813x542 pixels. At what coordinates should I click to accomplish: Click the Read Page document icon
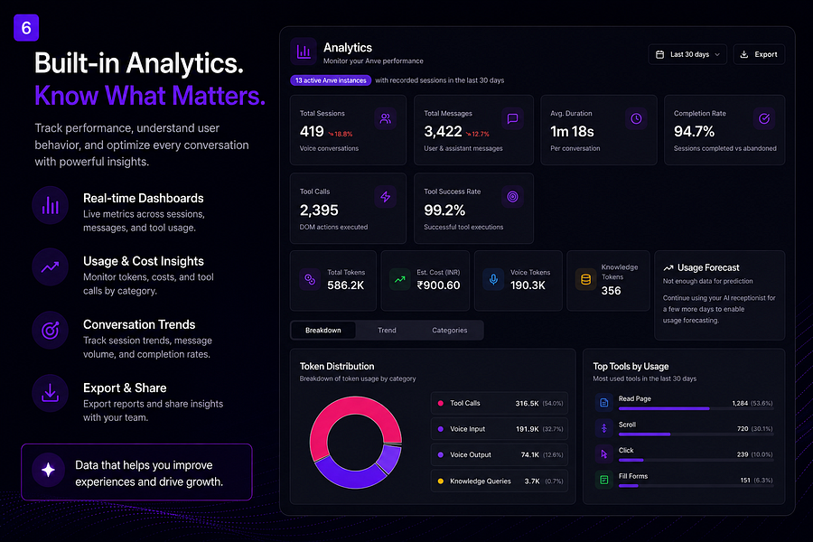point(604,403)
